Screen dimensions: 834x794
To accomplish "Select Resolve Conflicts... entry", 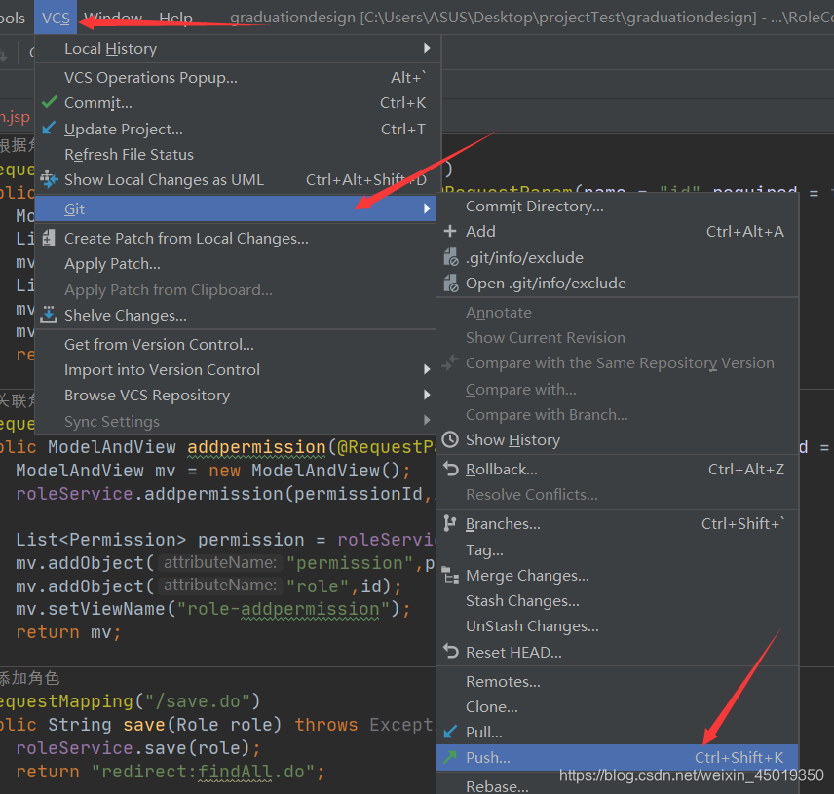I will point(618,495).
